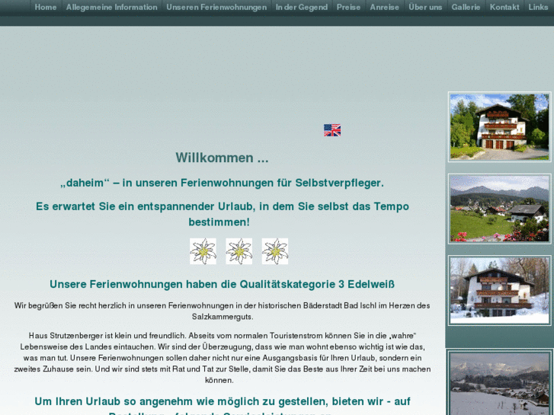The image size is (554, 415).
Task: Click the 'Wir begrüßen Sie' welcome paragraph
Action: [x=222, y=311]
